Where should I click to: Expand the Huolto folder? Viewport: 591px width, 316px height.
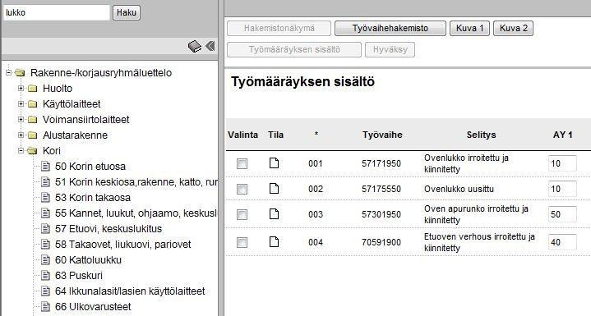click(21, 88)
